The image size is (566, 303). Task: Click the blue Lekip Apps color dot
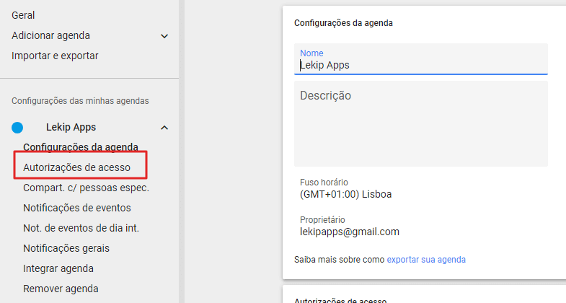coord(17,128)
